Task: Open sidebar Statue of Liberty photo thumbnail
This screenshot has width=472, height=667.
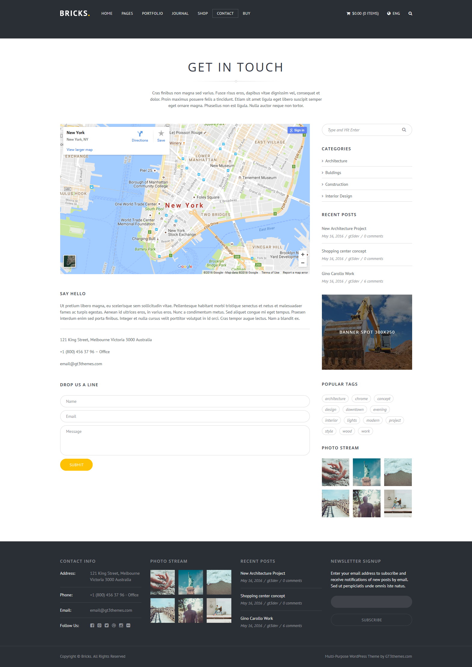Action: [366, 472]
